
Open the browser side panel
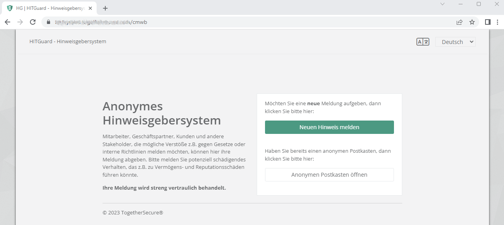(487, 22)
